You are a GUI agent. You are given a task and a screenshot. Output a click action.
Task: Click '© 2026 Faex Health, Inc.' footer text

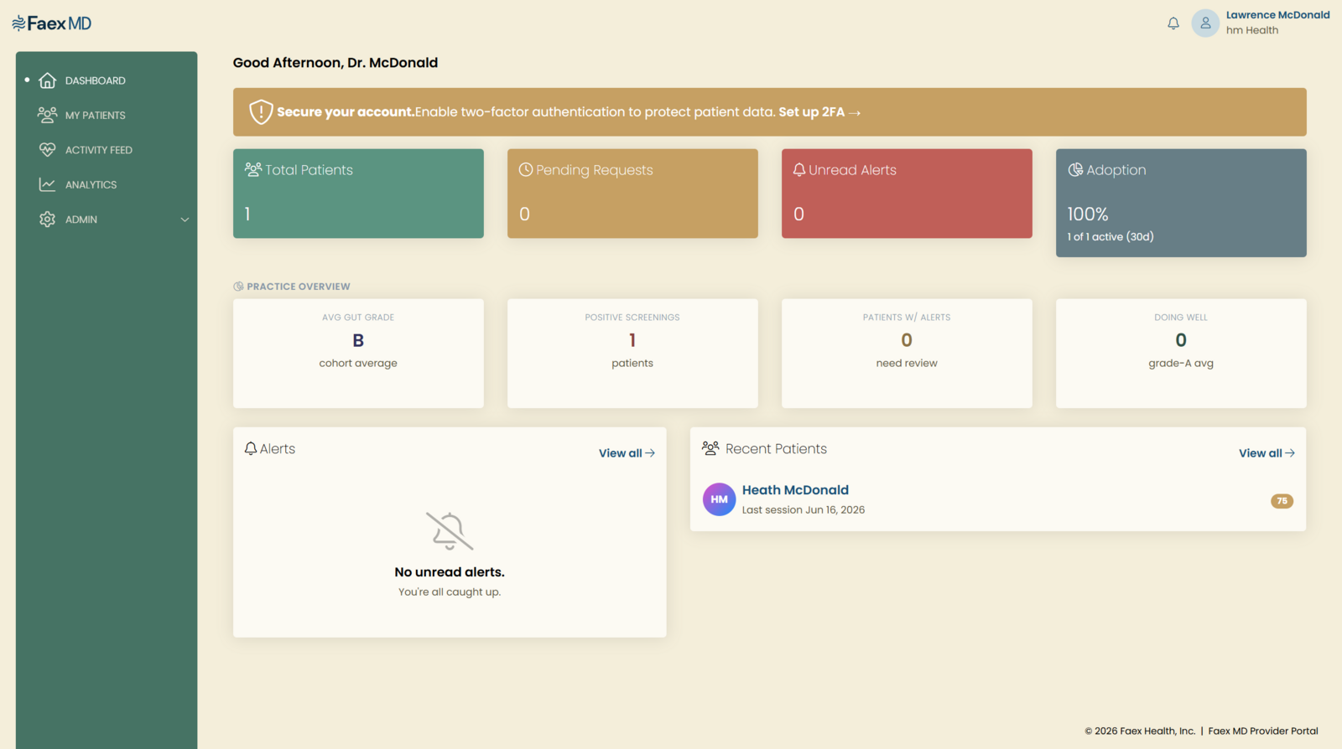pos(1140,731)
